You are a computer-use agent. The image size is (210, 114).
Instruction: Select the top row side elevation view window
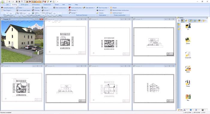point(154,40)
